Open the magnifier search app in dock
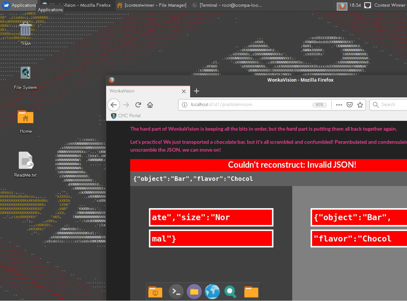Image resolution: width=407 pixels, height=301 pixels. coord(230,292)
